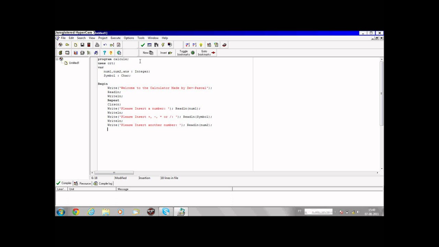Click the Line column header
This screenshot has width=439, height=247.
(62, 189)
